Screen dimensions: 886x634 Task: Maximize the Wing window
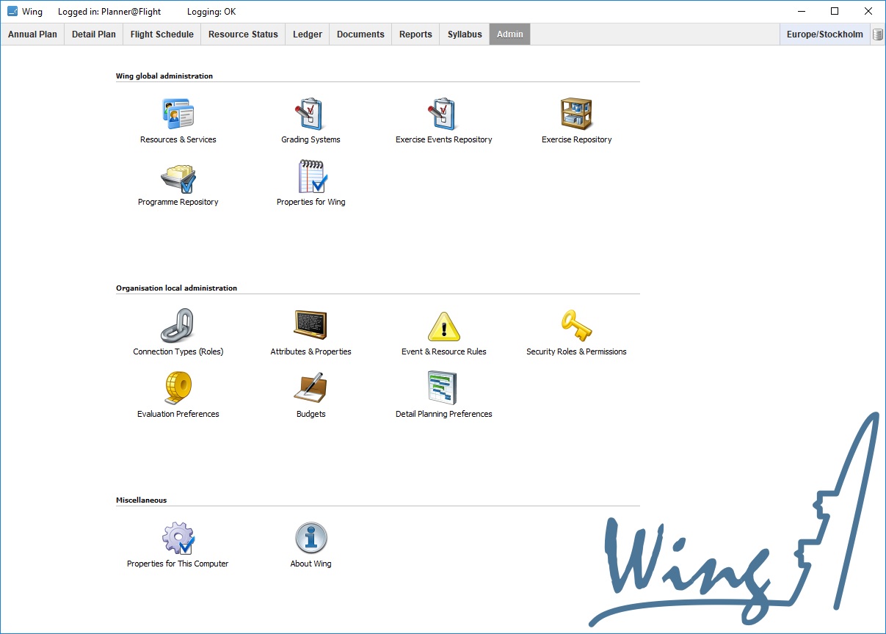click(835, 12)
